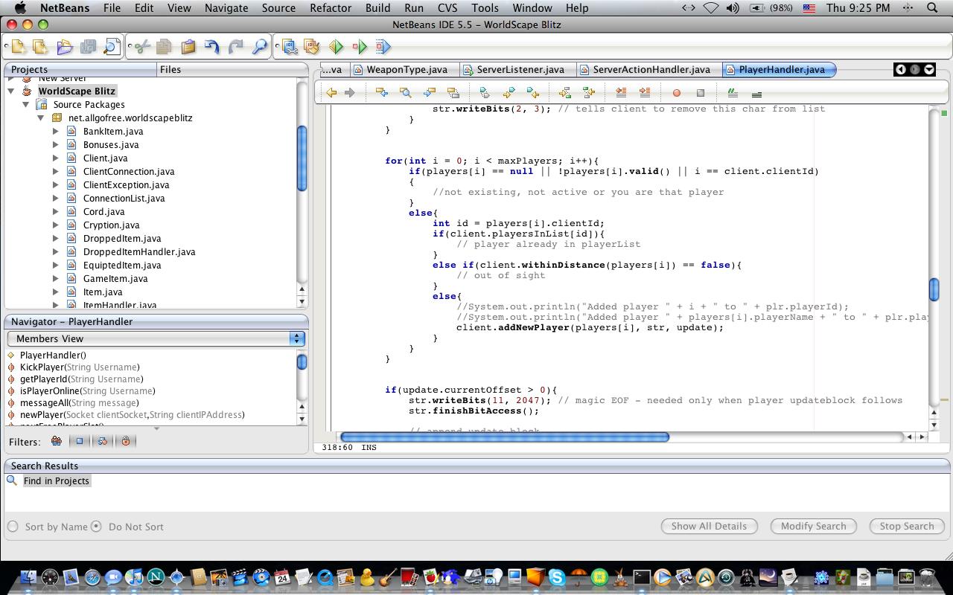Undo the last edit with the Undo arrow

click(212, 47)
